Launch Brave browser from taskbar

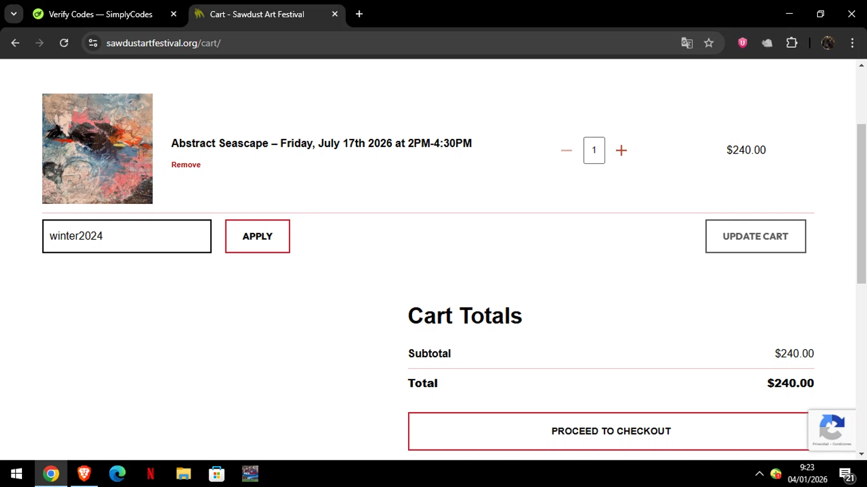tap(84, 474)
